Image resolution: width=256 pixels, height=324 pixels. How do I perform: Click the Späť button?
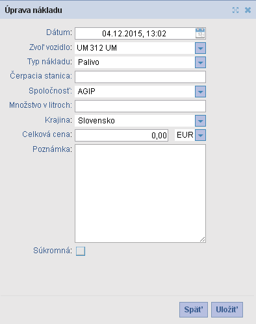point(194,310)
